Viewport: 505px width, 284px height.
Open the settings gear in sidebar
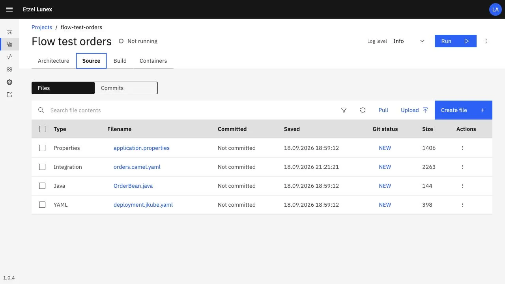point(9,69)
